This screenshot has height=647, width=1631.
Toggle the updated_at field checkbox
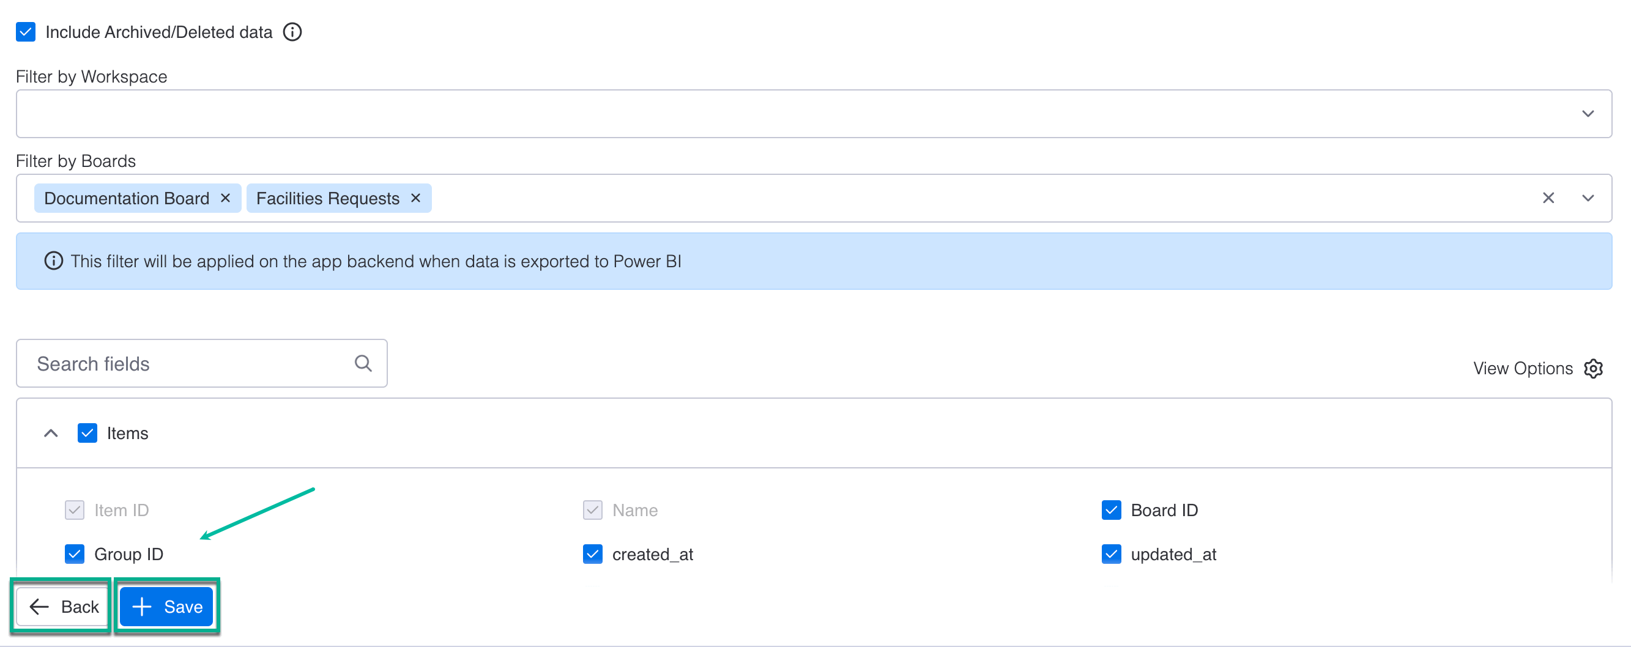pos(1111,554)
